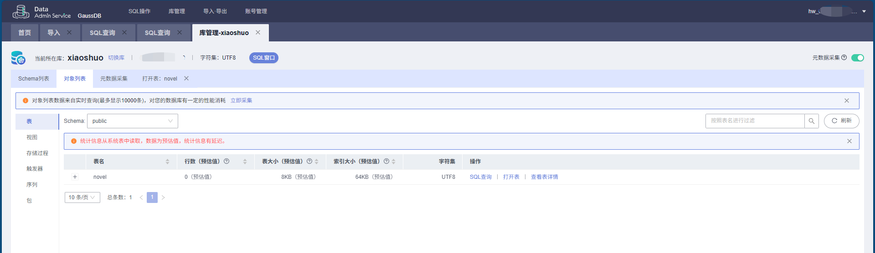Click the SQL窗口 button
This screenshot has width=875, height=253.
(264, 58)
